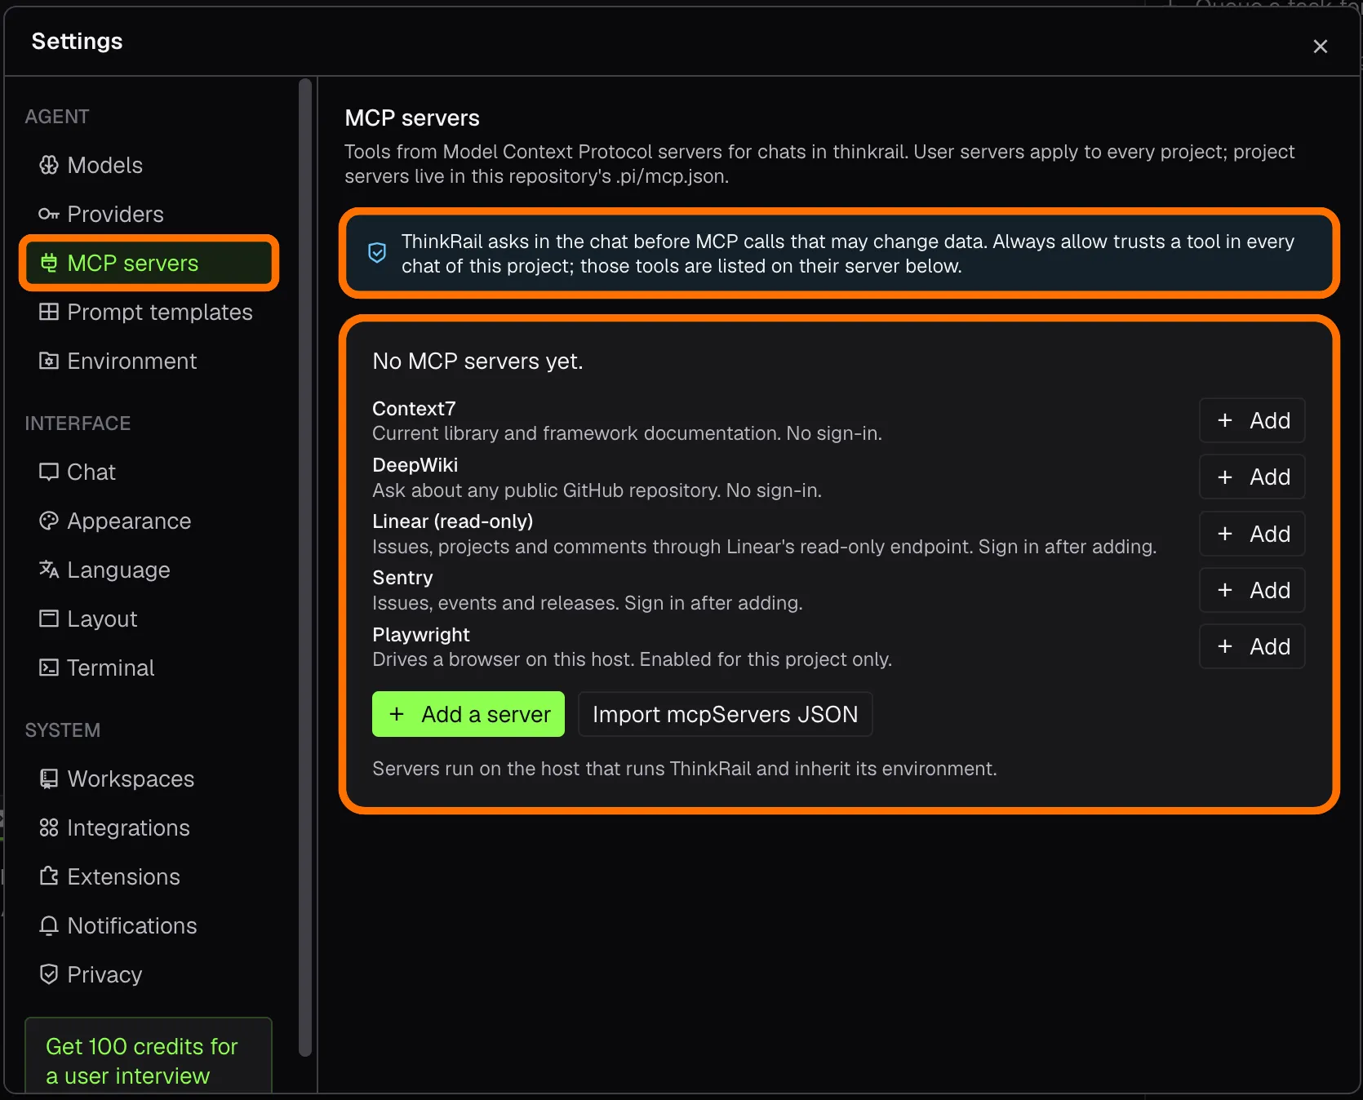Click the Extensions puzzle icon
The image size is (1363, 1100).
click(49, 876)
